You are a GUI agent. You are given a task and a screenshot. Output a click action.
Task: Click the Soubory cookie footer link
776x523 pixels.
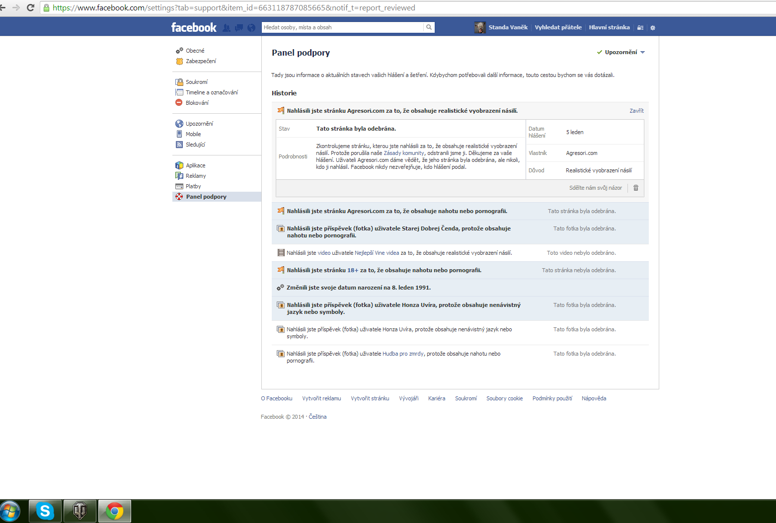504,398
